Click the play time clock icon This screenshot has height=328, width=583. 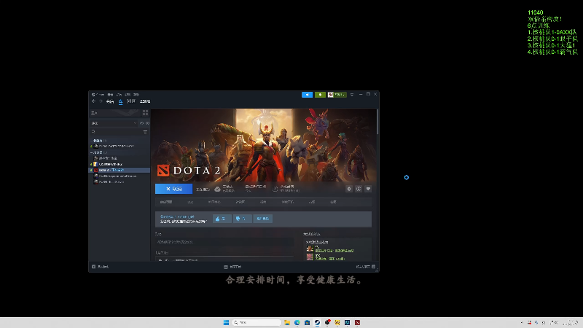coord(275,189)
